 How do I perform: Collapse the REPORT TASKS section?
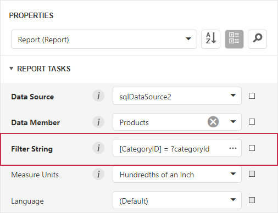pos(12,69)
